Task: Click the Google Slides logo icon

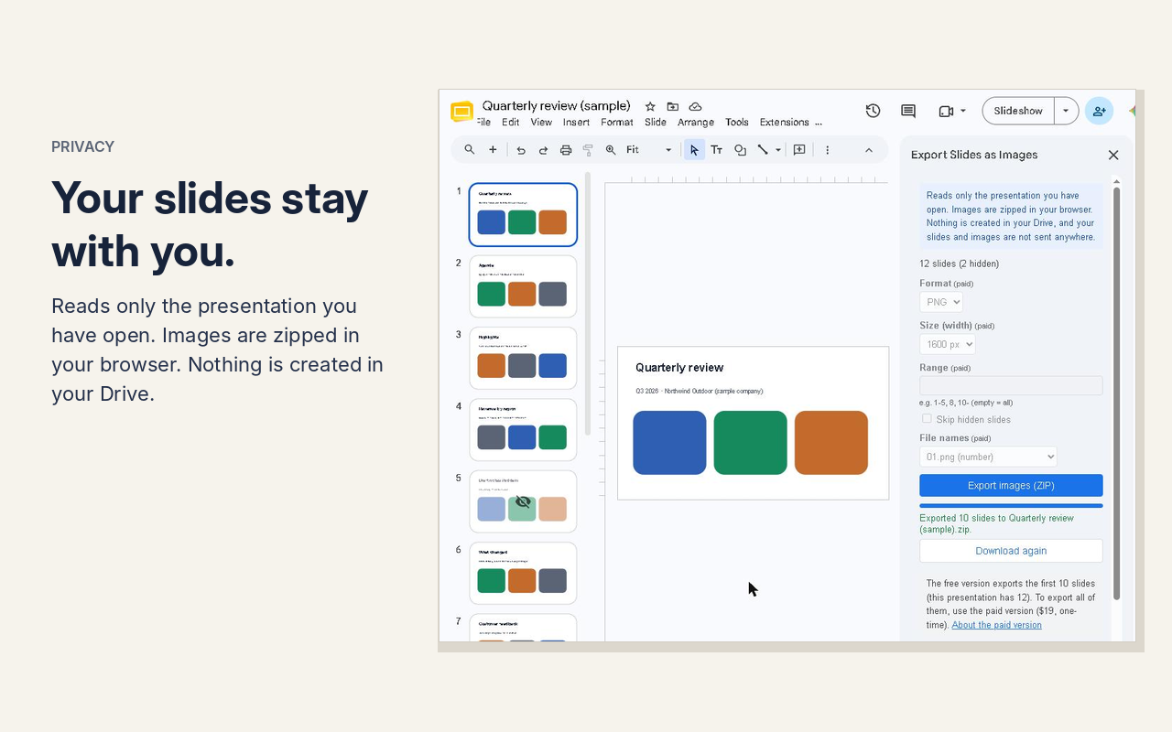Action: 461,112
